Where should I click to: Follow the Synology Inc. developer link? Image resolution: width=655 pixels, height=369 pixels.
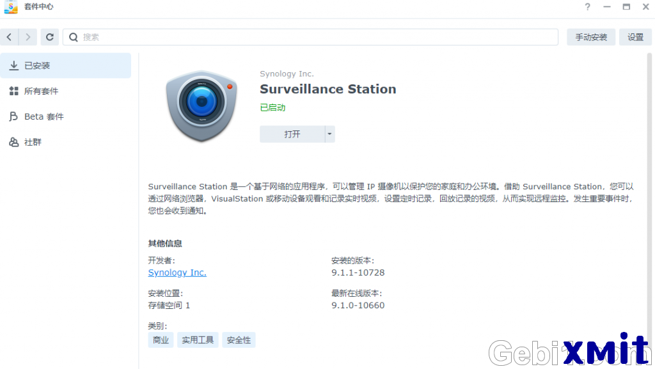(x=177, y=272)
